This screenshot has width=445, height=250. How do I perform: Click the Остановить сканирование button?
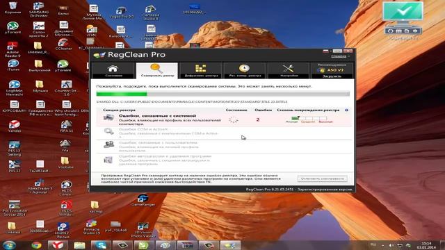pos(323,179)
